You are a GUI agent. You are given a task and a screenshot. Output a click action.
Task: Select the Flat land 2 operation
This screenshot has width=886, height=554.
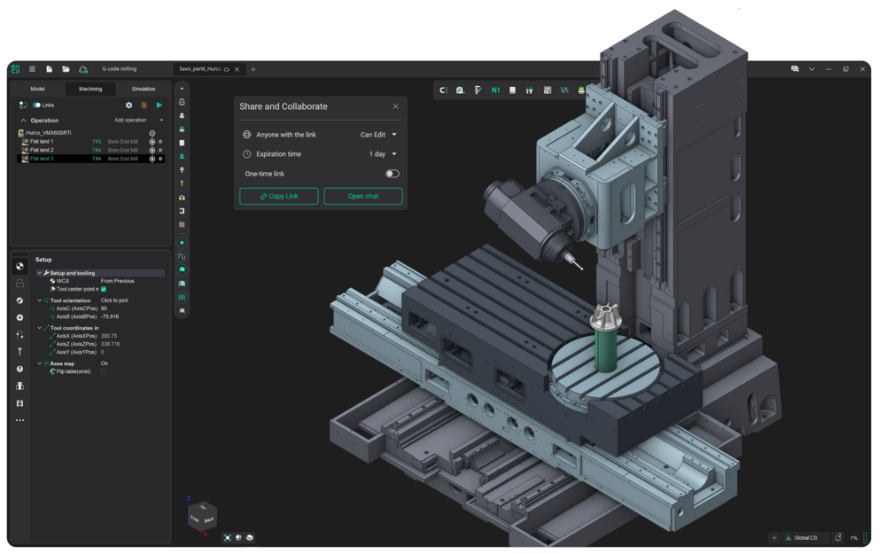[x=42, y=150]
